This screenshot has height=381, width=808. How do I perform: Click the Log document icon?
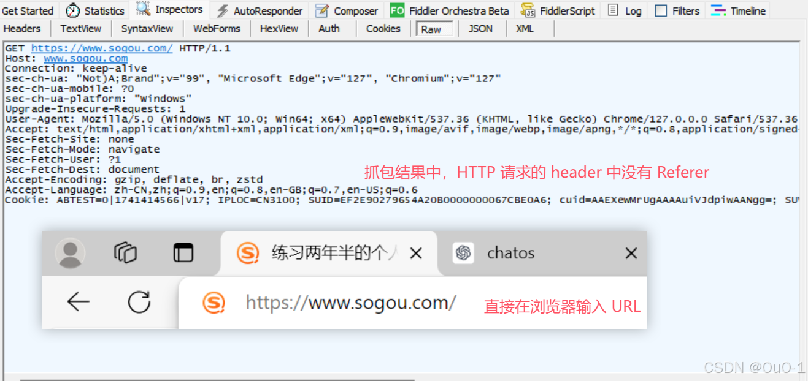[613, 10]
